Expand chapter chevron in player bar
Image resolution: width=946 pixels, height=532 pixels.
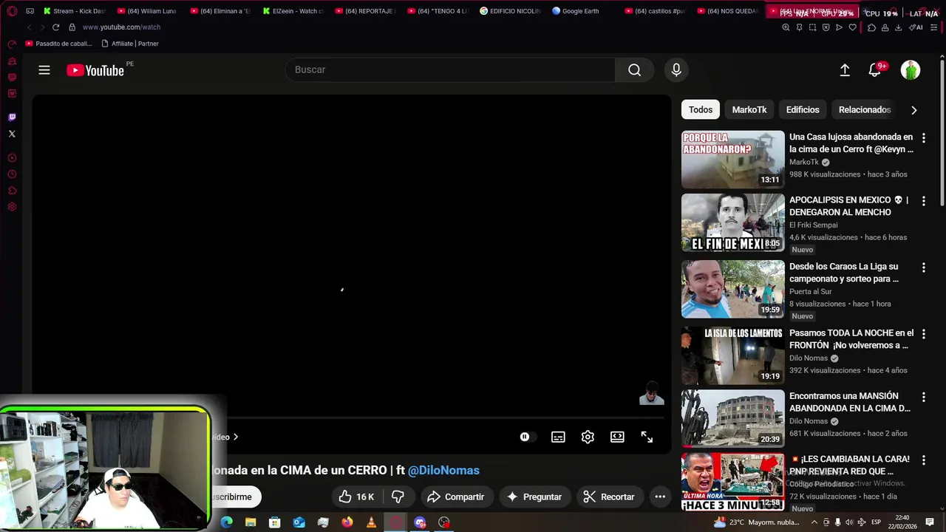pyautogui.click(x=236, y=437)
